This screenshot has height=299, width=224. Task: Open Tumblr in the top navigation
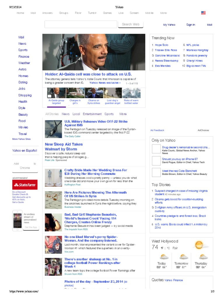(x=92, y=13)
